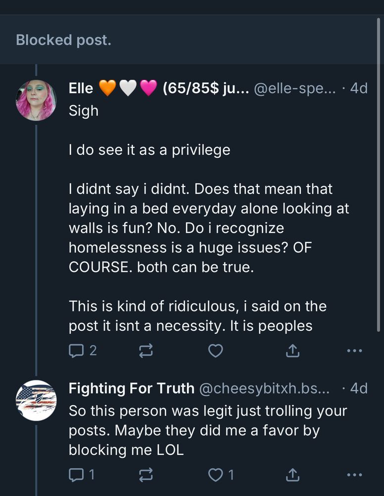Image resolution: width=384 pixels, height=496 pixels.
Task: Open Elle's profile picture
Action: pyautogui.click(x=36, y=100)
